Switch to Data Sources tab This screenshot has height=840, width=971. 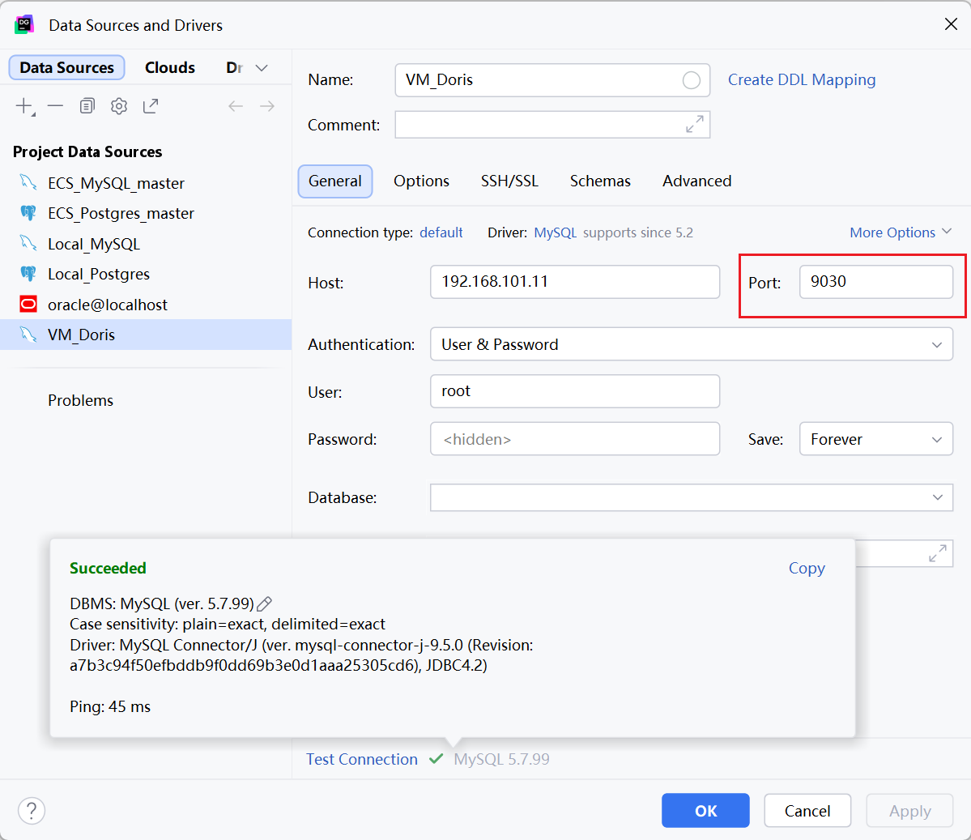pyautogui.click(x=67, y=67)
